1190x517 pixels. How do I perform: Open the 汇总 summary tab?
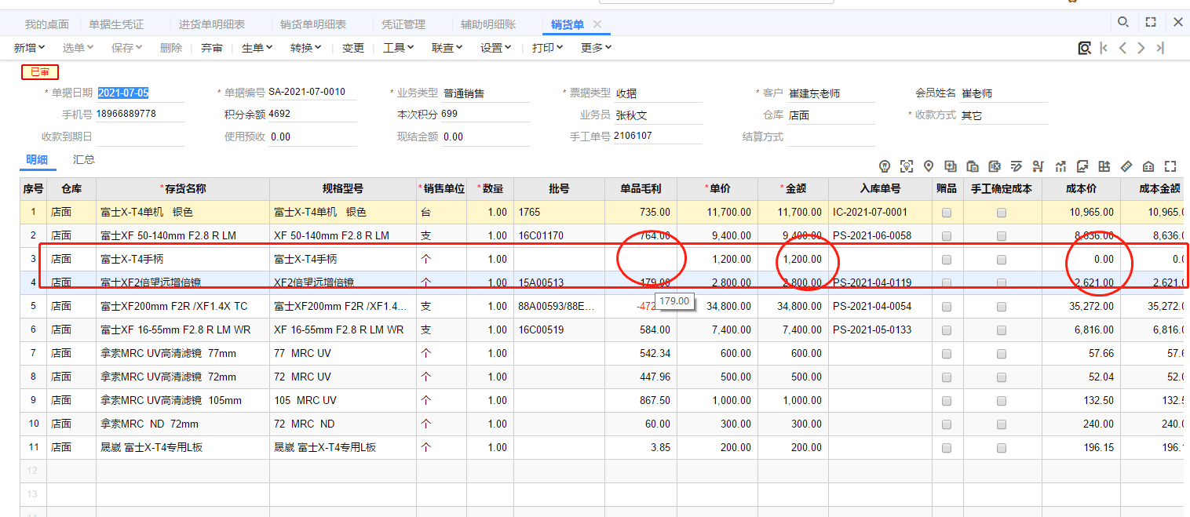[x=84, y=160]
